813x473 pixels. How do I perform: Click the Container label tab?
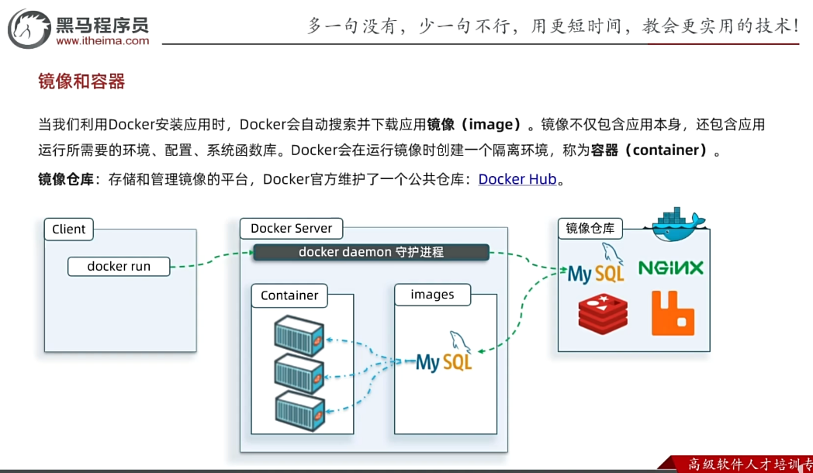(289, 295)
